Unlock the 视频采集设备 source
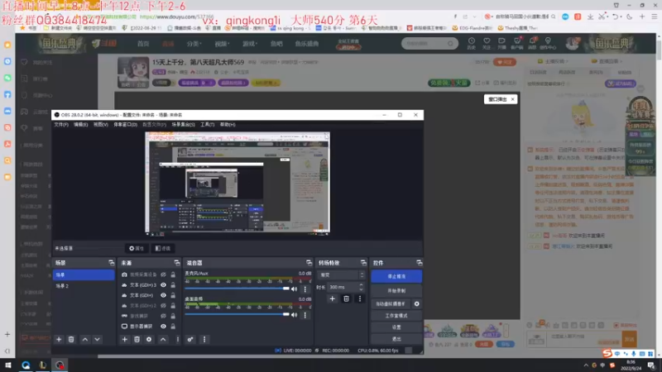Viewport: 662px width, 372px height. point(173,274)
